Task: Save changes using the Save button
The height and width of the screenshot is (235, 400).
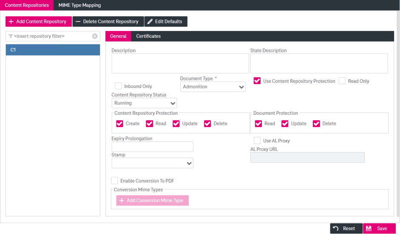Action: point(379,229)
